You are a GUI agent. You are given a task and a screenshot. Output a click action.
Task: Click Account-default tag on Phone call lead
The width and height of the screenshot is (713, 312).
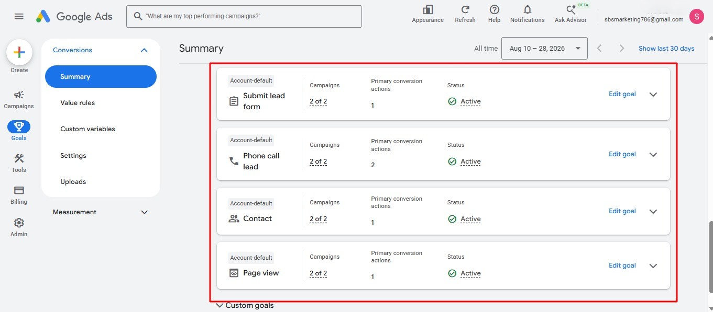[x=251, y=140]
